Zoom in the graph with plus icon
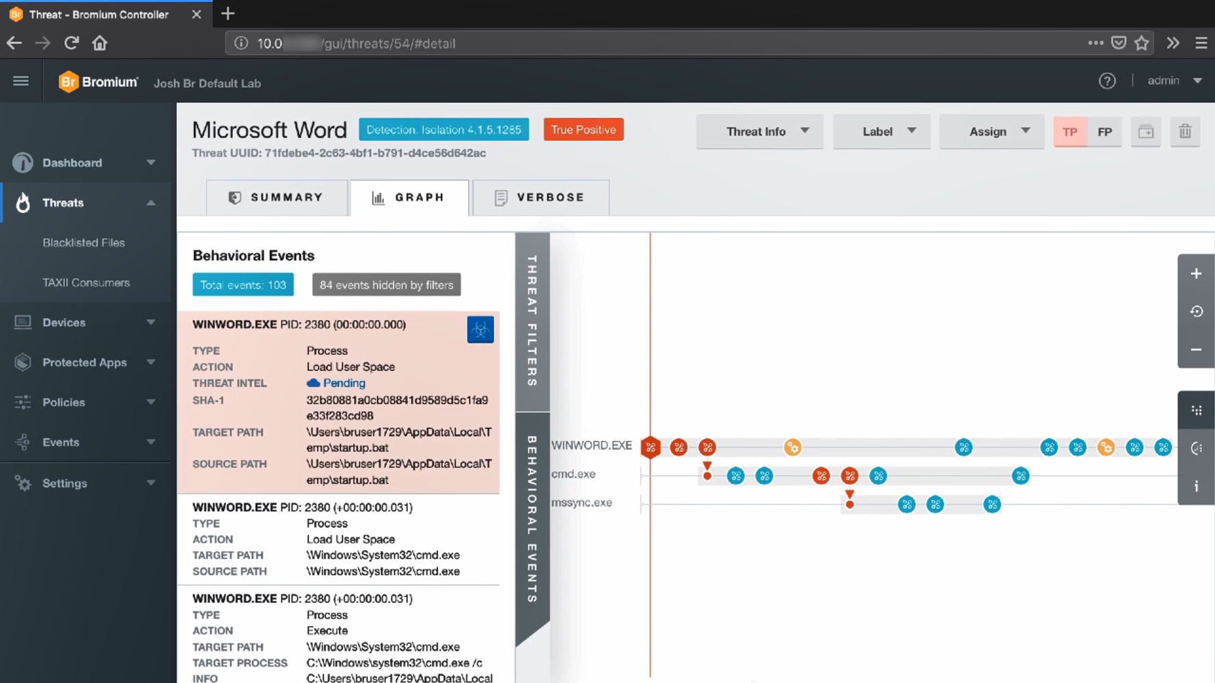 tap(1196, 274)
